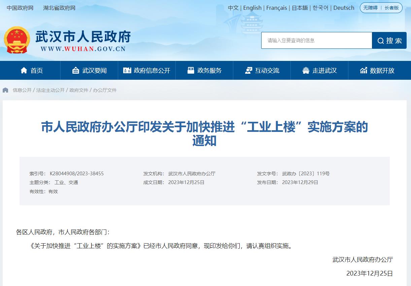Open 政务服务 menu item
The width and height of the screenshot is (411, 286).
pos(204,70)
